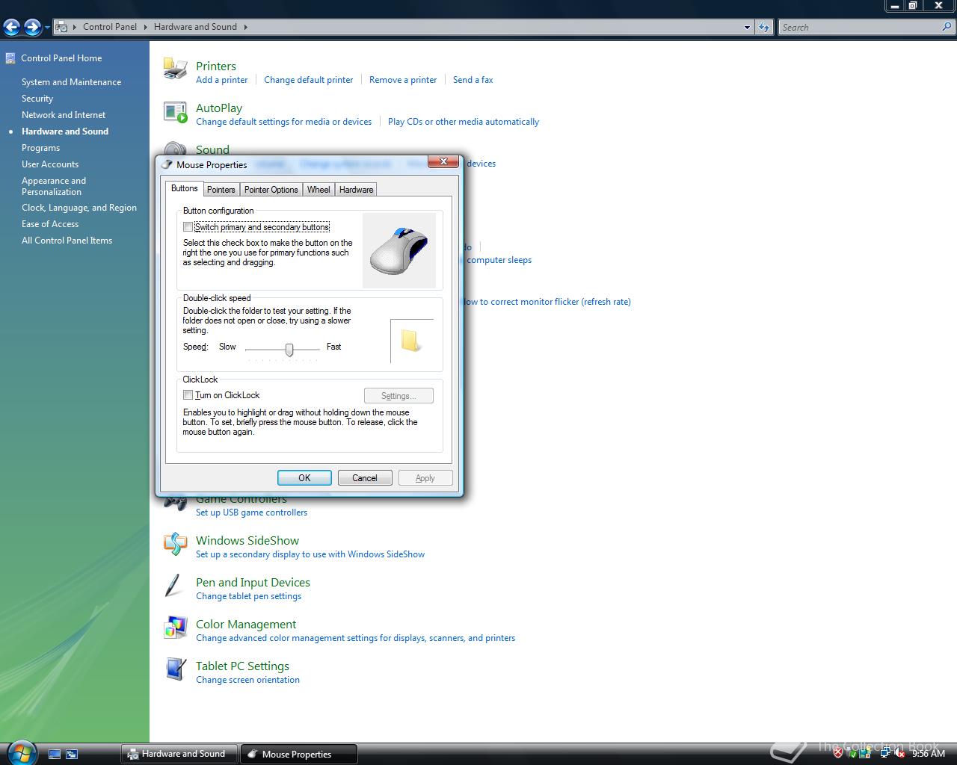
Task: Click the Control Panel icon in address bar
Action: [x=62, y=27]
